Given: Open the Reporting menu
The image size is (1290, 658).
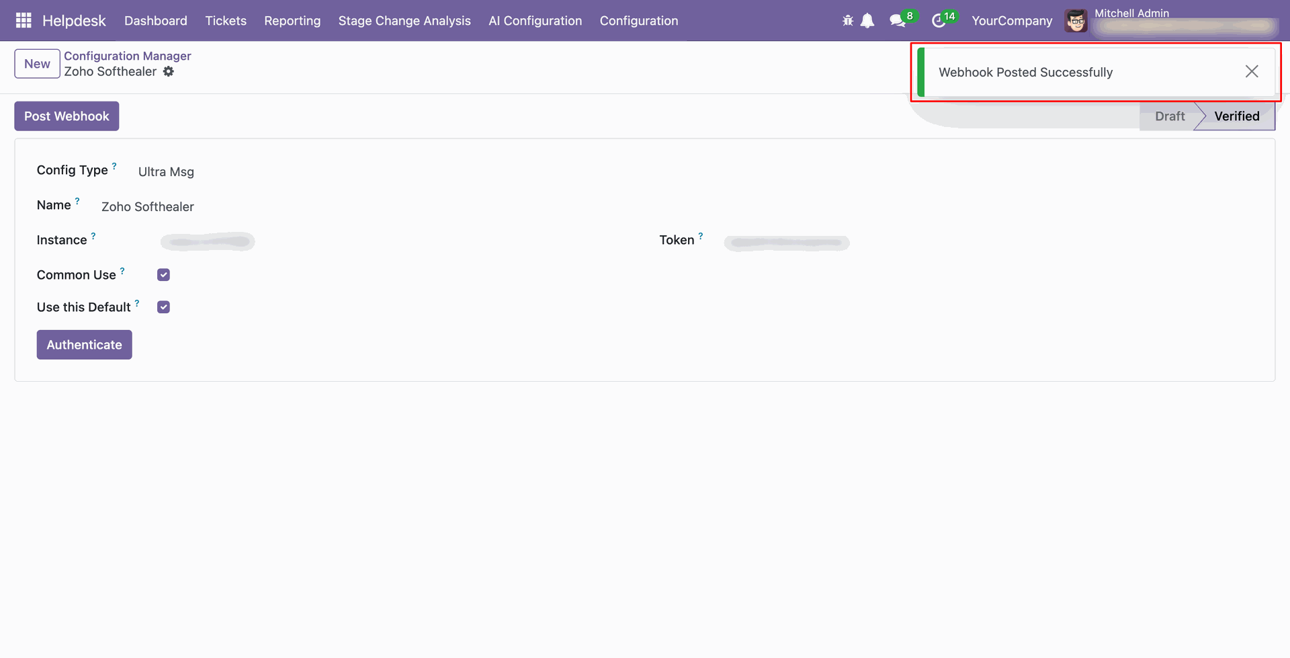Looking at the screenshot, I should click(x=292, y=21).
